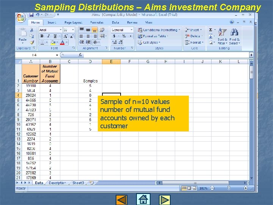This screenshot has width=273, height=205.
Task: Open Conditional Formatting menu
Action: pyautogui.click(x=159, y=30)
